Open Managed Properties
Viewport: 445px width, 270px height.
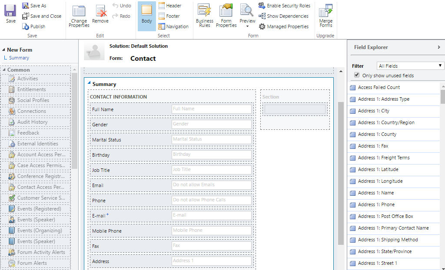[x=283, y=26]
